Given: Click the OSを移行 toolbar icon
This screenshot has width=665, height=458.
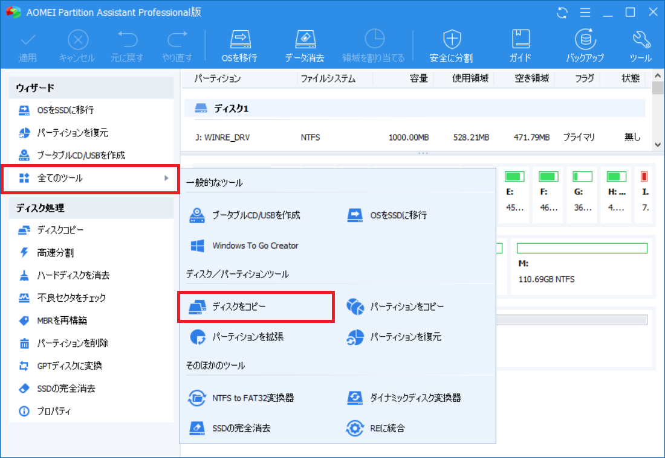Looking at the screenshot, I should [239, 46].
